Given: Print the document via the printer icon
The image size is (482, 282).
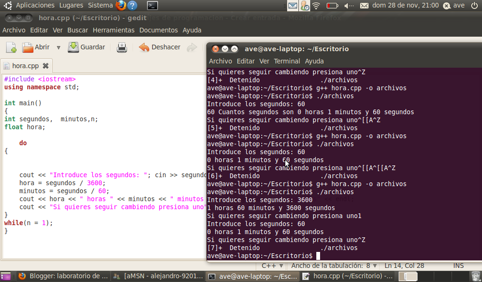Looking at the screenshot, I should click(x=121, y=47).
